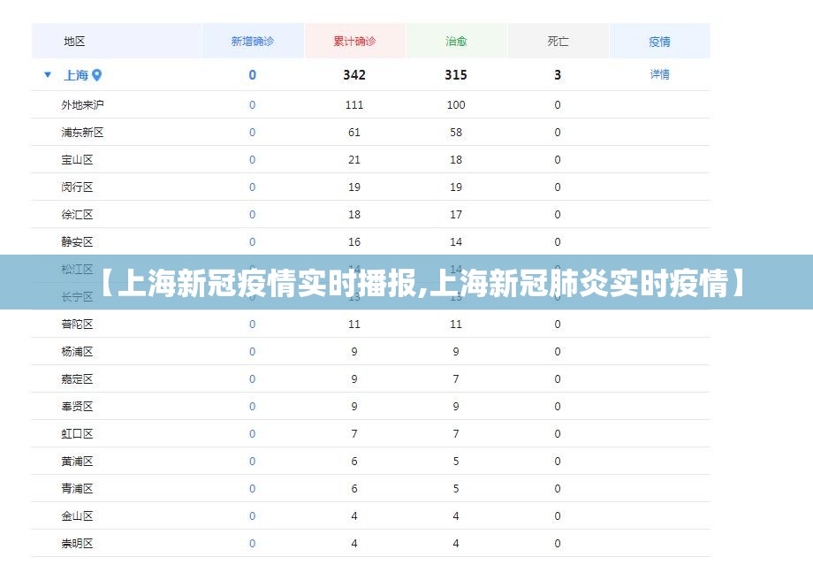Click the 地区 column header
Screen dimensions: 813x565
point(75,42)
